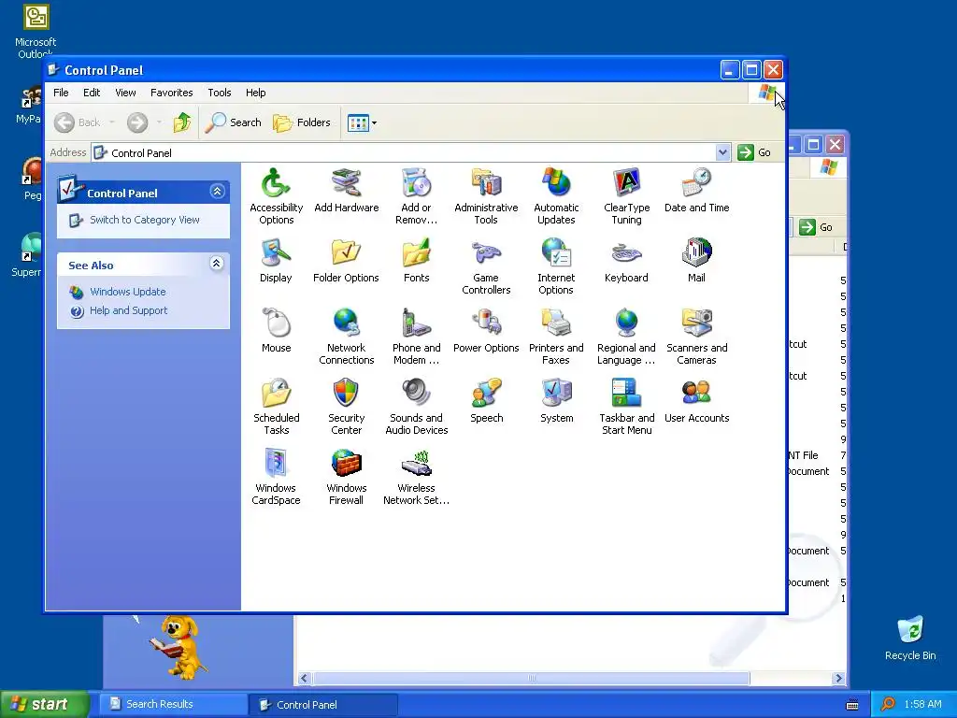Click the Start button

tap(44, 704)
